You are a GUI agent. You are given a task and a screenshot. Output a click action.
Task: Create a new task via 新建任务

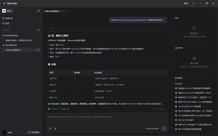point(8,18)
